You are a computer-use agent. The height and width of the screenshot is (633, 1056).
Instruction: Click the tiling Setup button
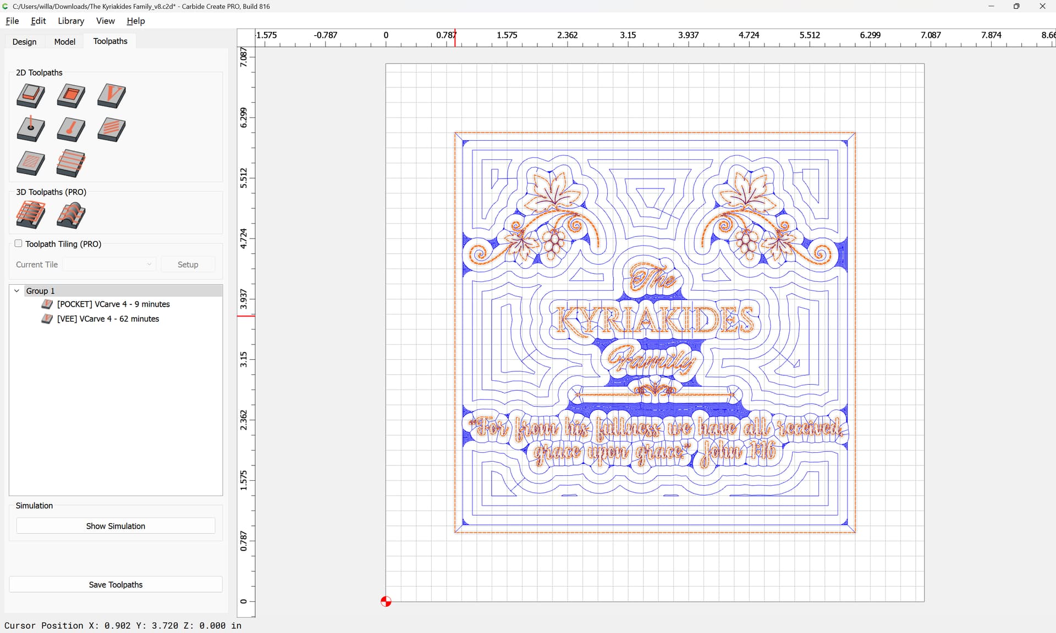coord(188,264)
